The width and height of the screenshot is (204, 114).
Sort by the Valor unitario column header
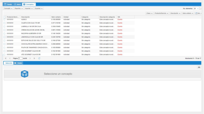click(x=56, y=17)
